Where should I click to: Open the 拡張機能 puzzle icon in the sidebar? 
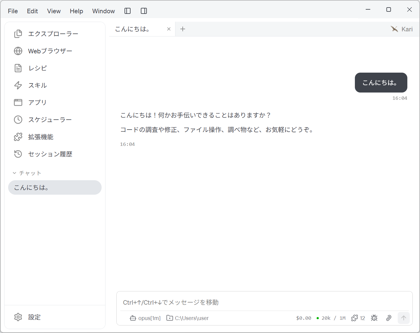coord(18,137)
